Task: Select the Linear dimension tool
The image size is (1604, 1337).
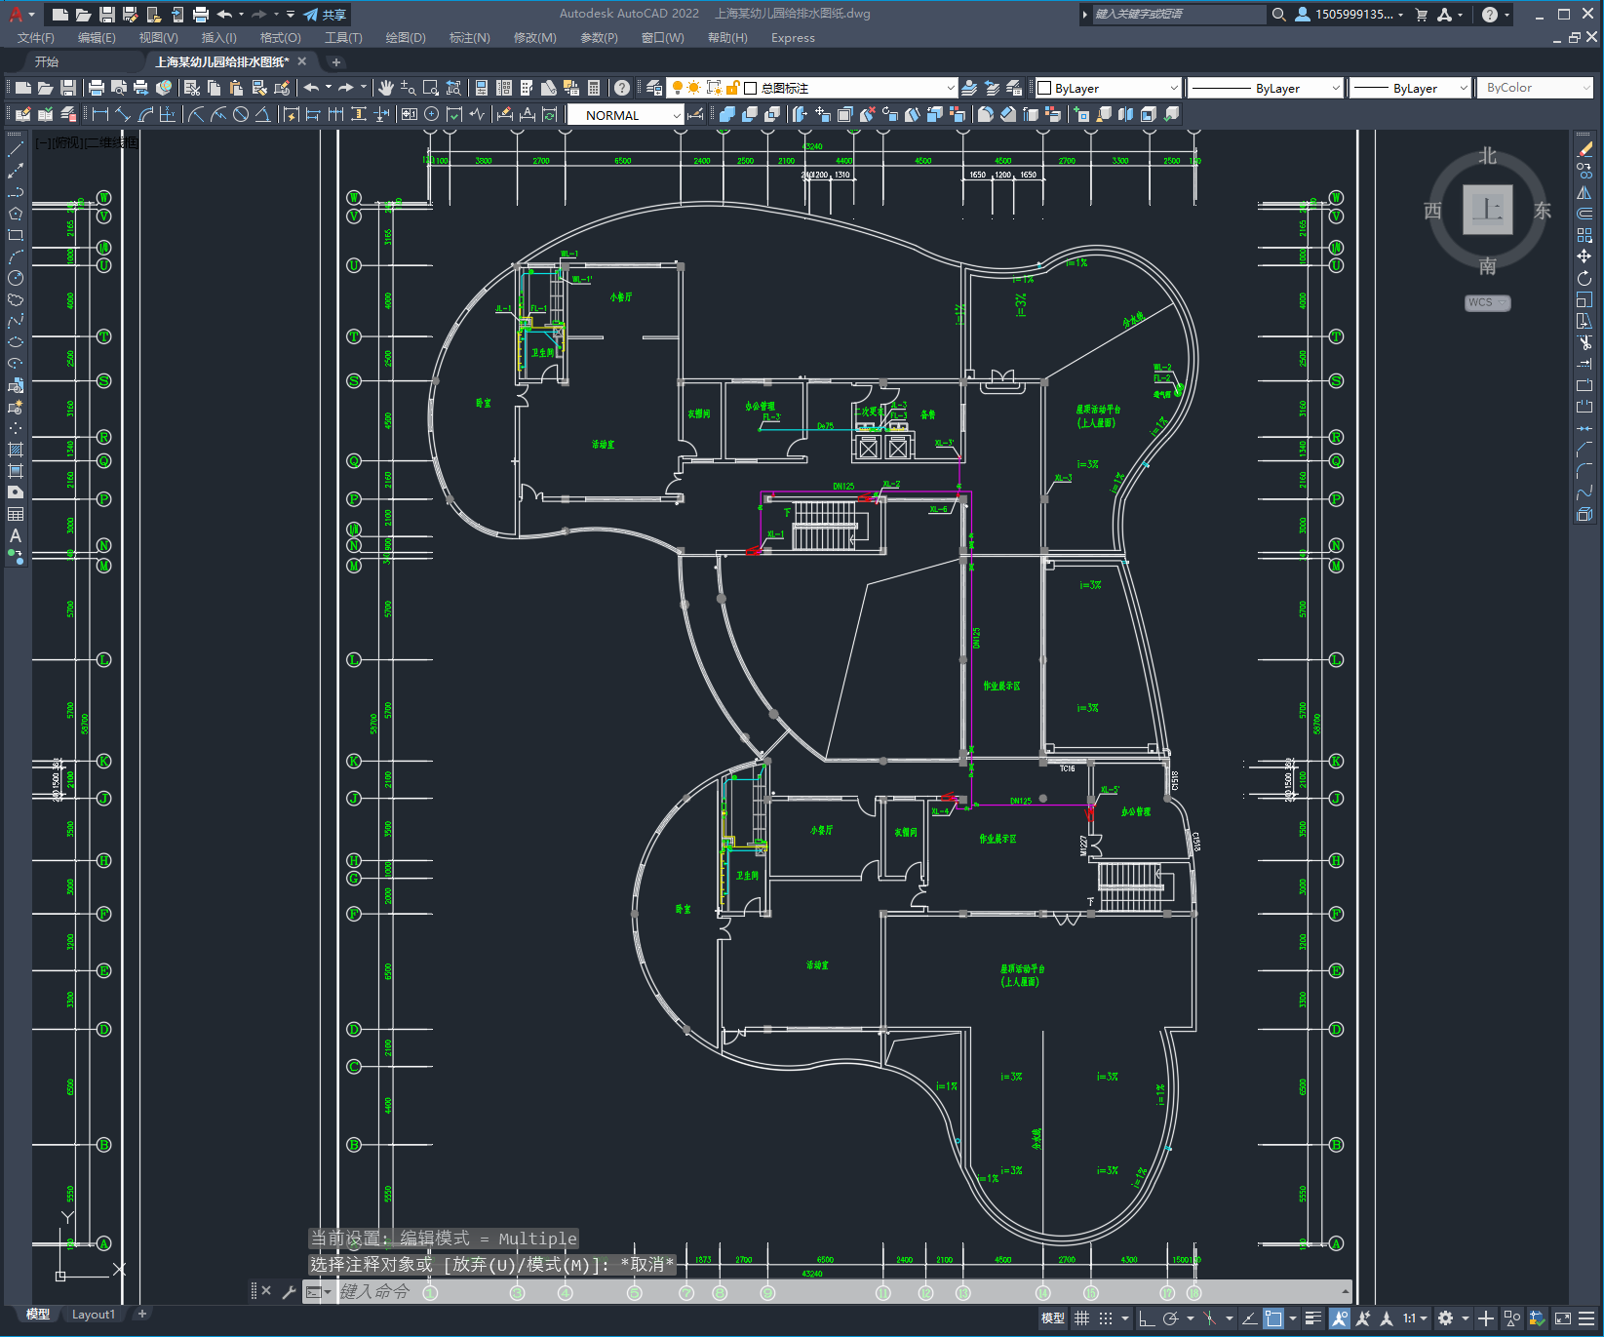Action: point(100,115)
